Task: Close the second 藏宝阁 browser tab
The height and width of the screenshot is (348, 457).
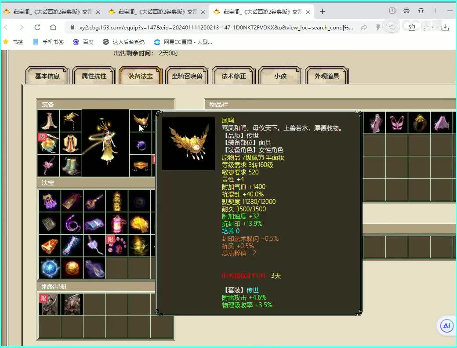Action: pos(203,12)
